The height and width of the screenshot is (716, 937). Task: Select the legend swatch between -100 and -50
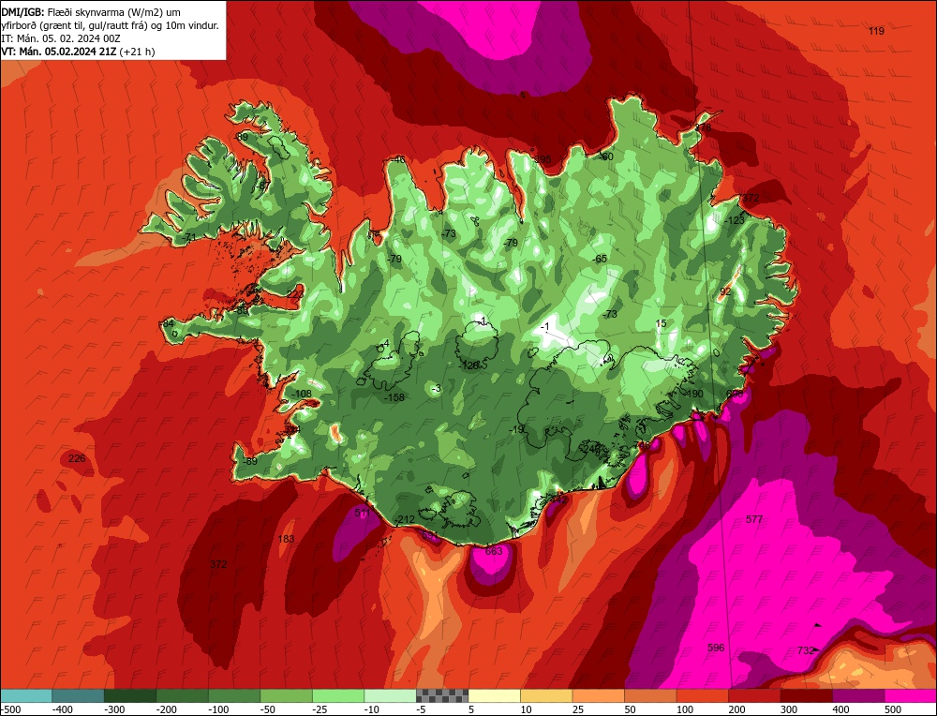coord(234,695)
